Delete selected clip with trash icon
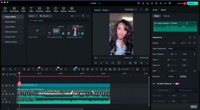 (x=24, y=69)
